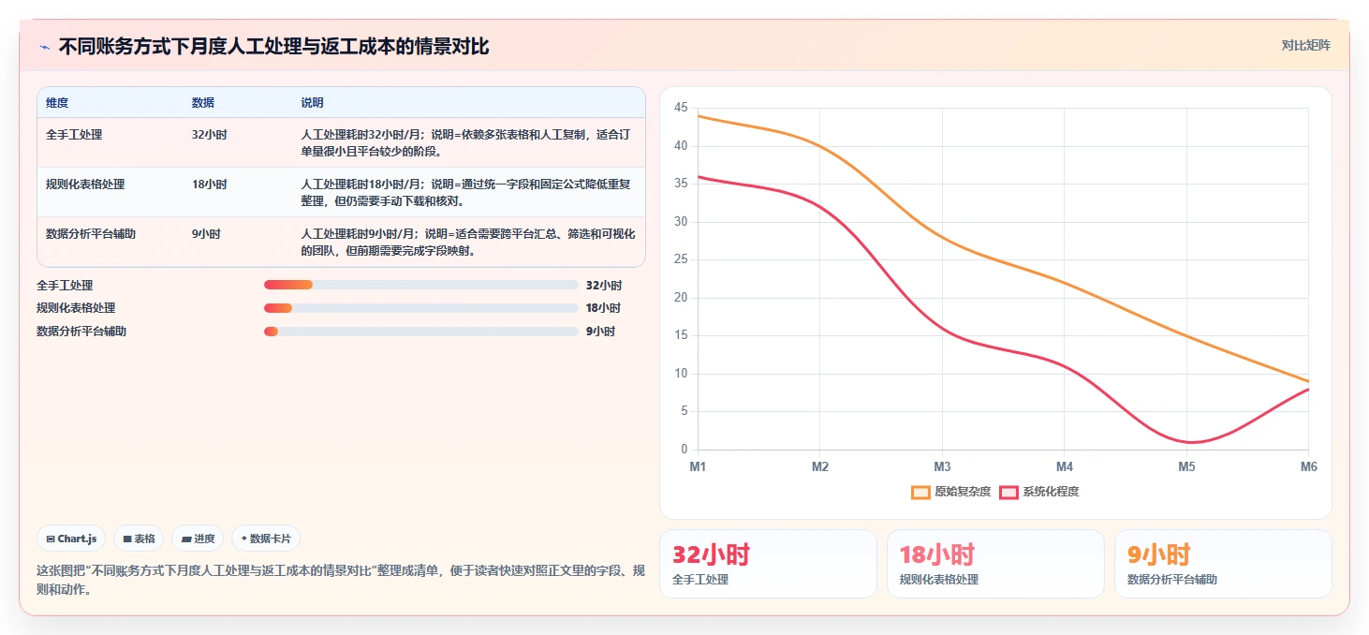Click 全手工处理 in the table's first row

pyautogui.click(x=74, y=134)
